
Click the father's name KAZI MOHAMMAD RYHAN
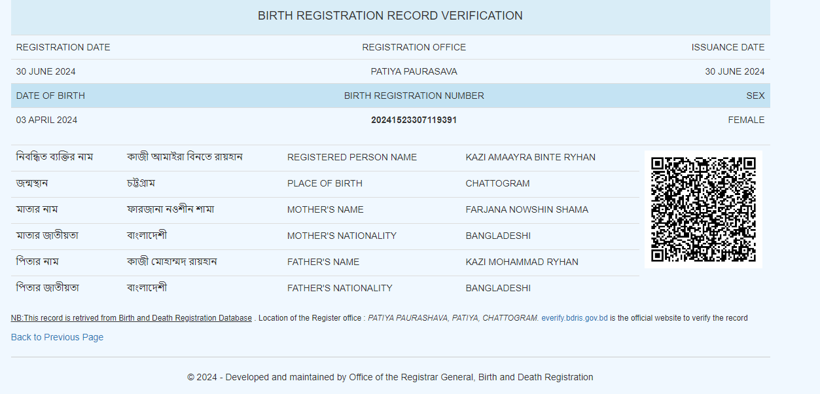point(522,262)
